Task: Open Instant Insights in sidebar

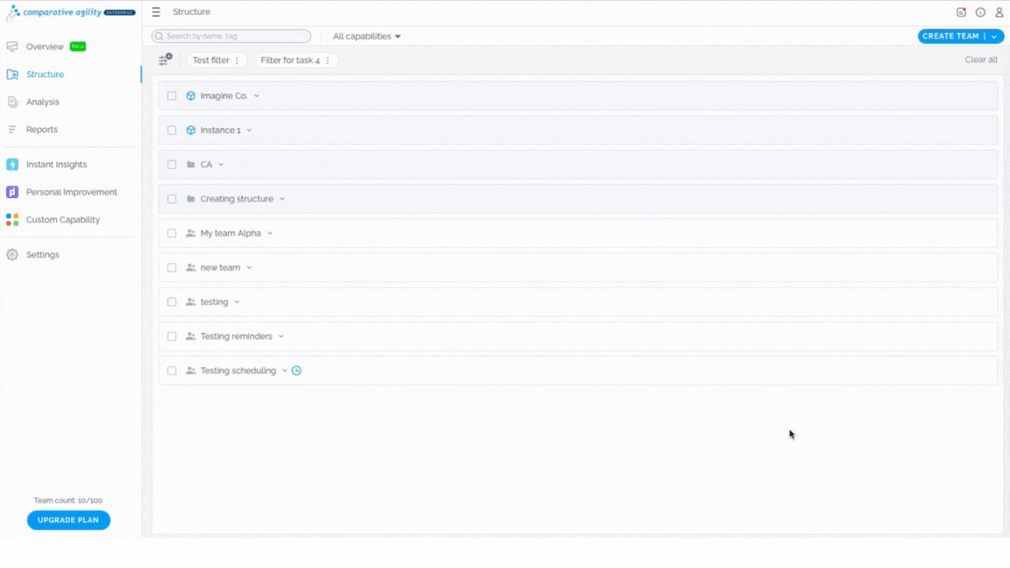Action: click(x=56, y=164)
